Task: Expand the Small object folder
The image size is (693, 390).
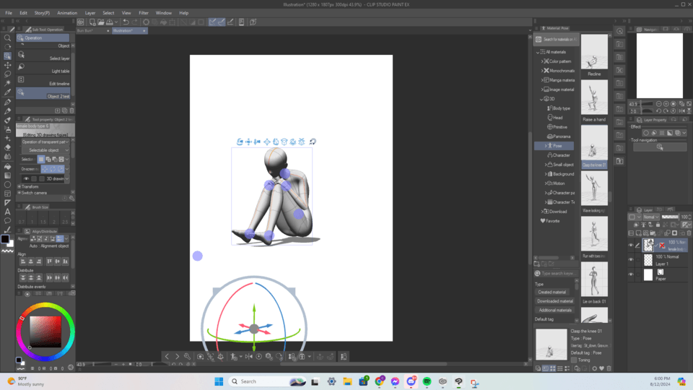Action: [x=546, y=165]
